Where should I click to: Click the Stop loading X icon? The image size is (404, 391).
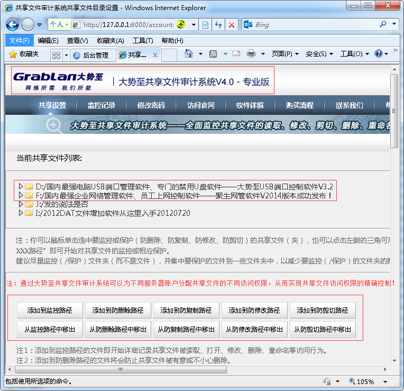pos(231,25)
